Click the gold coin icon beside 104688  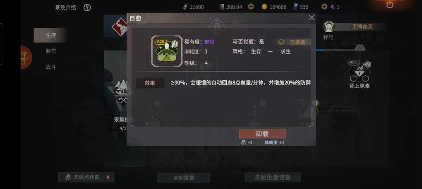click(x=264, y=7)
